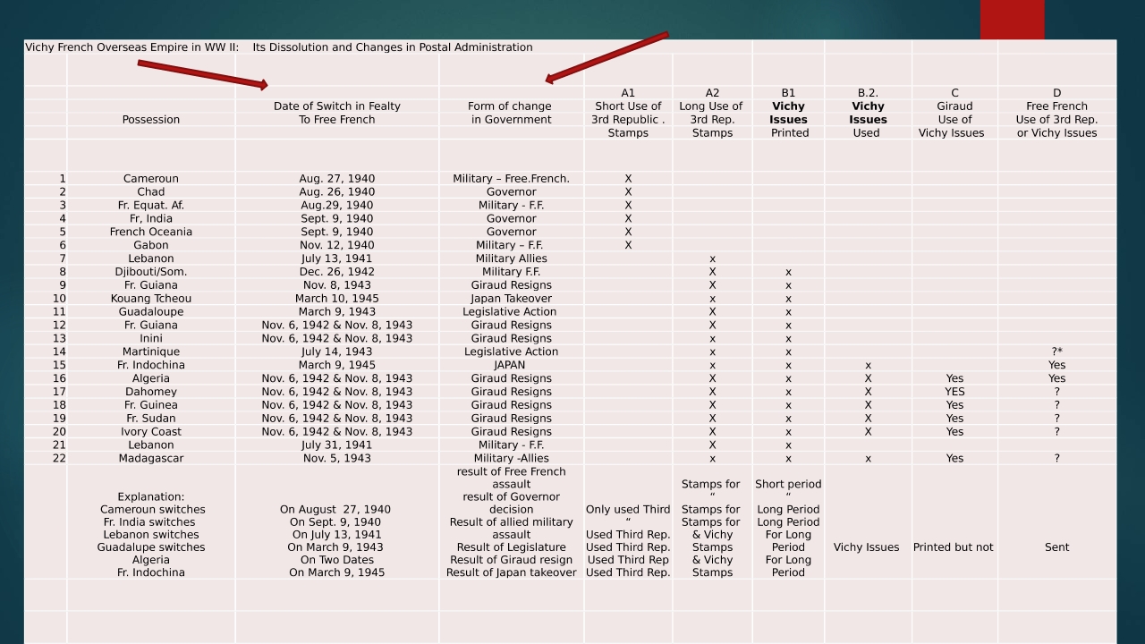Click the title 'Vichy French Overseas Empire in WW II:'
This screenshot has height=644, width=1145.
pyautogui.click(x=131, y=47)
